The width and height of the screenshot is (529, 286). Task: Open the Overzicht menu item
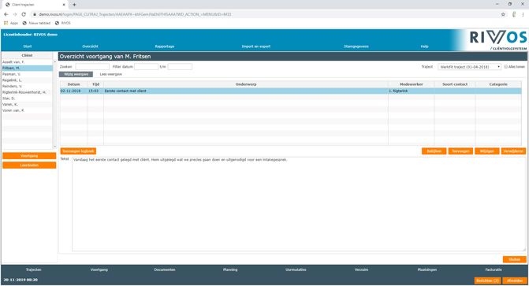(x=90, y=46)
